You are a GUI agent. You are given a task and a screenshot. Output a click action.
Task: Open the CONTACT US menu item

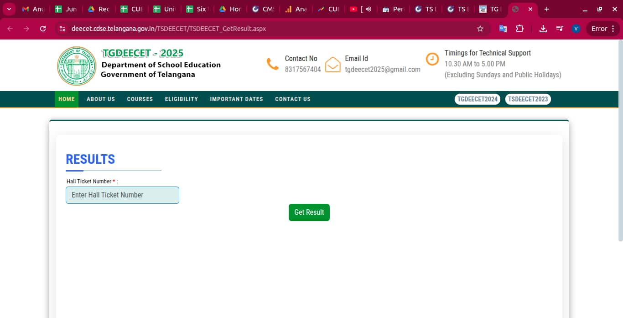[x=293, y=99]
